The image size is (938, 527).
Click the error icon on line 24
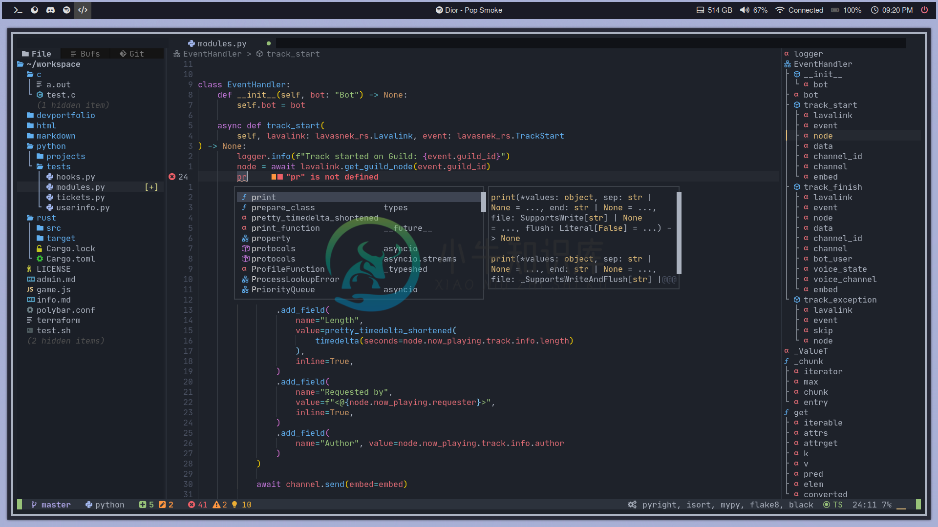[172, 177]
